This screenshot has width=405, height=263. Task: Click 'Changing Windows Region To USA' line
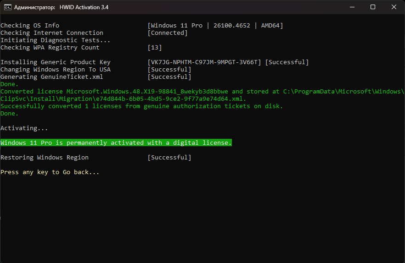pos(55,70)
